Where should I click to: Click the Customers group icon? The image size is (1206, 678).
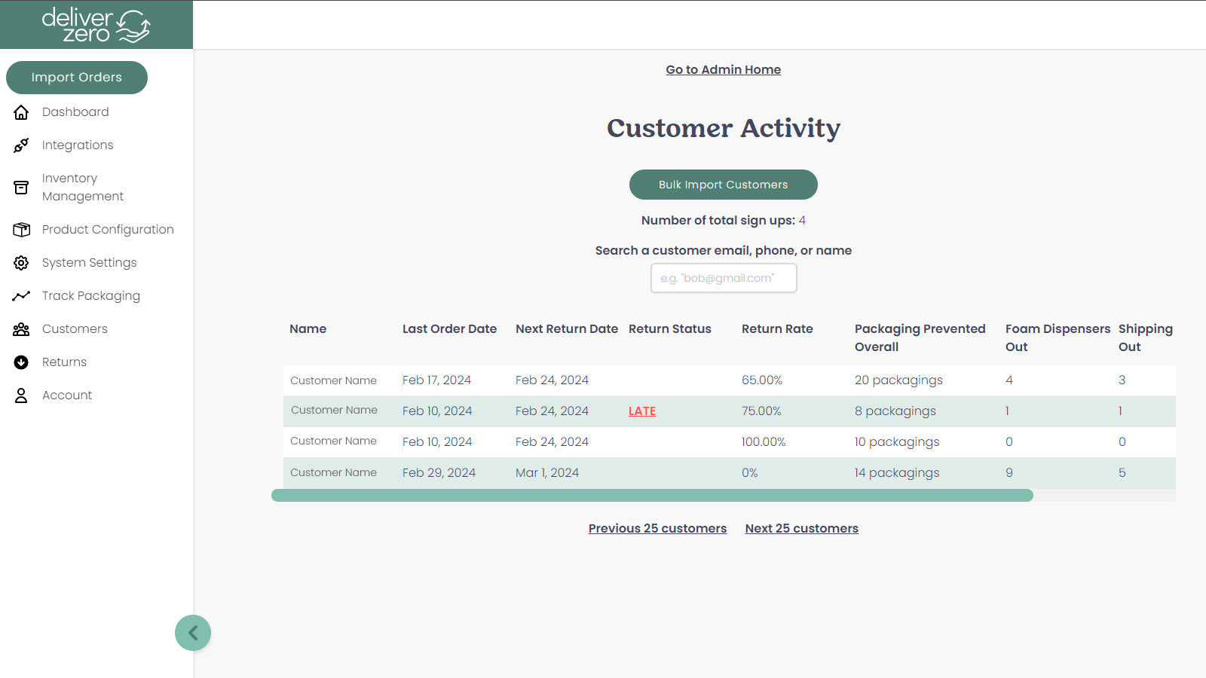point(21,328)
